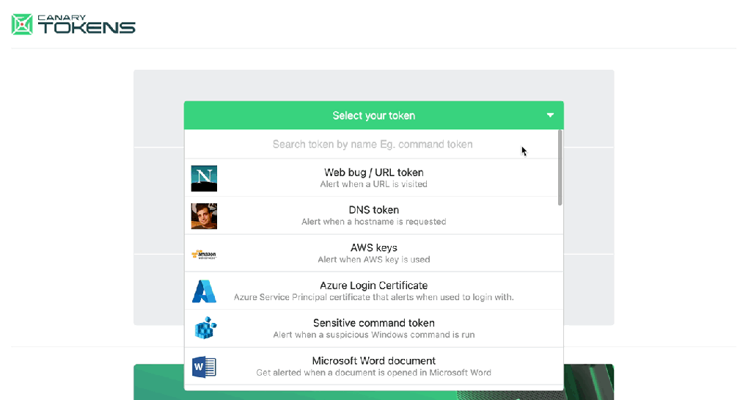The width and height of the screenshot is (751, 400).
Task: Click the TOKENS wordmark in the header
Action: pyautogui.click(x=87, y=28)
